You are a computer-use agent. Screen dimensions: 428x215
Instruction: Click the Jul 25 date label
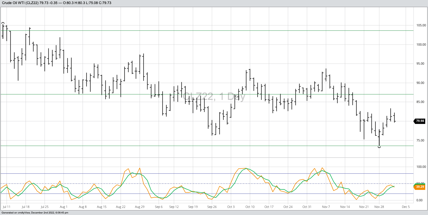(45, 207)
